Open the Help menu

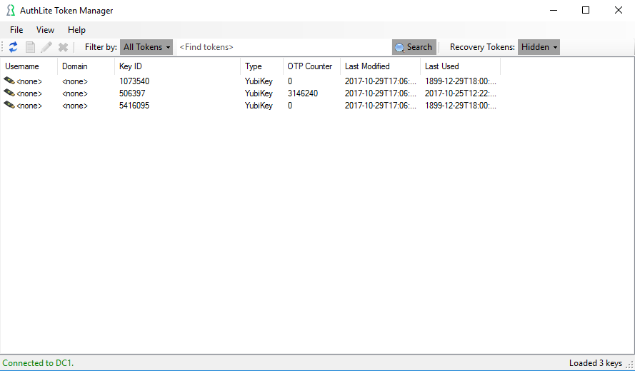coord(76,30)
